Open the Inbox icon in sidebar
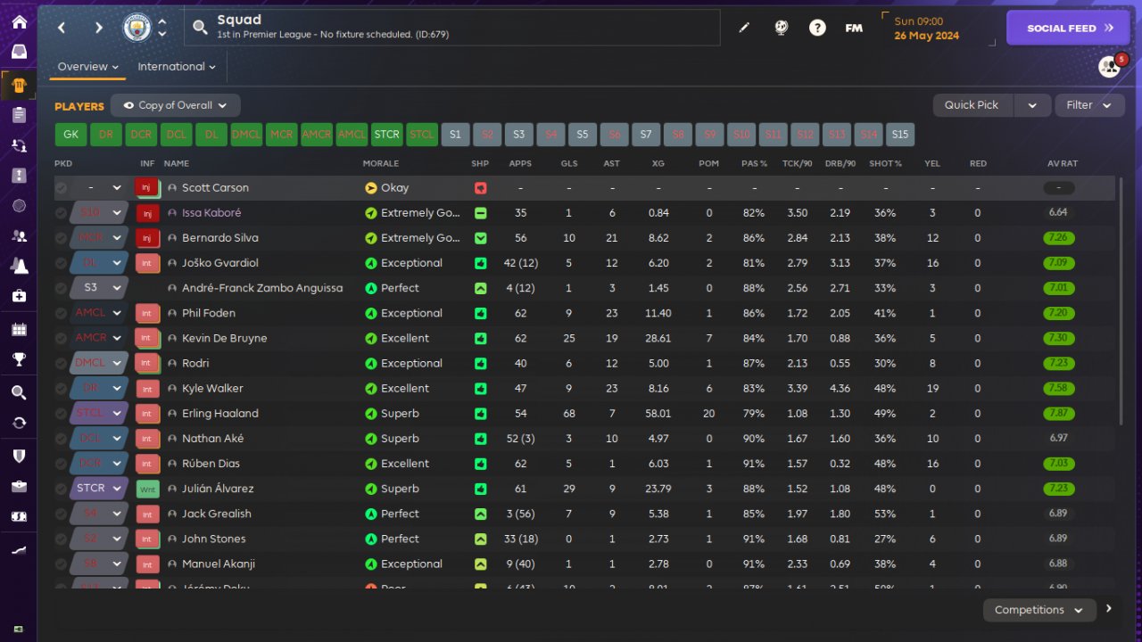Screen dimensions: 1142x642 (19, 52)
